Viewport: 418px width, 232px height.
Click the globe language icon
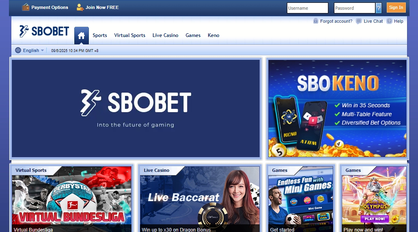tap(18, 50)
